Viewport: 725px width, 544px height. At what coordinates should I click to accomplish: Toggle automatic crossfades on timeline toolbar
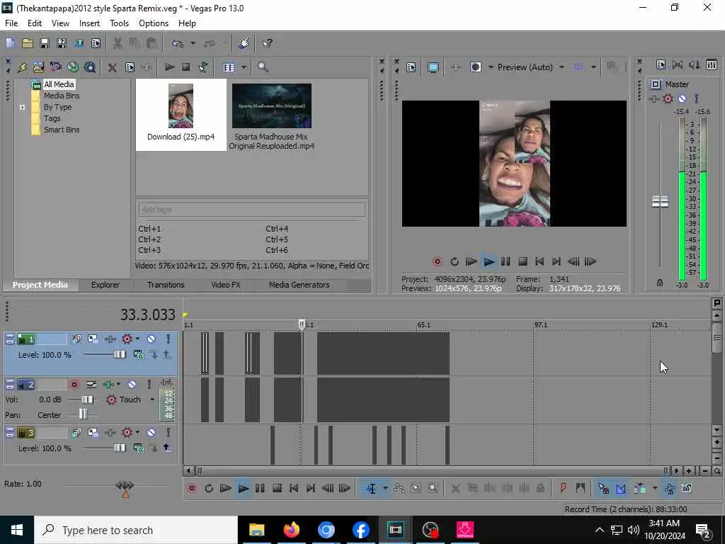pos(620,489)
